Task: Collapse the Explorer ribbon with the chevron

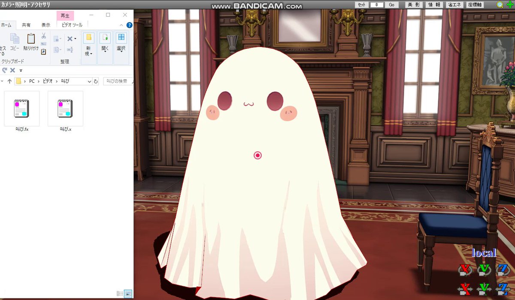Action: (121, 25)
